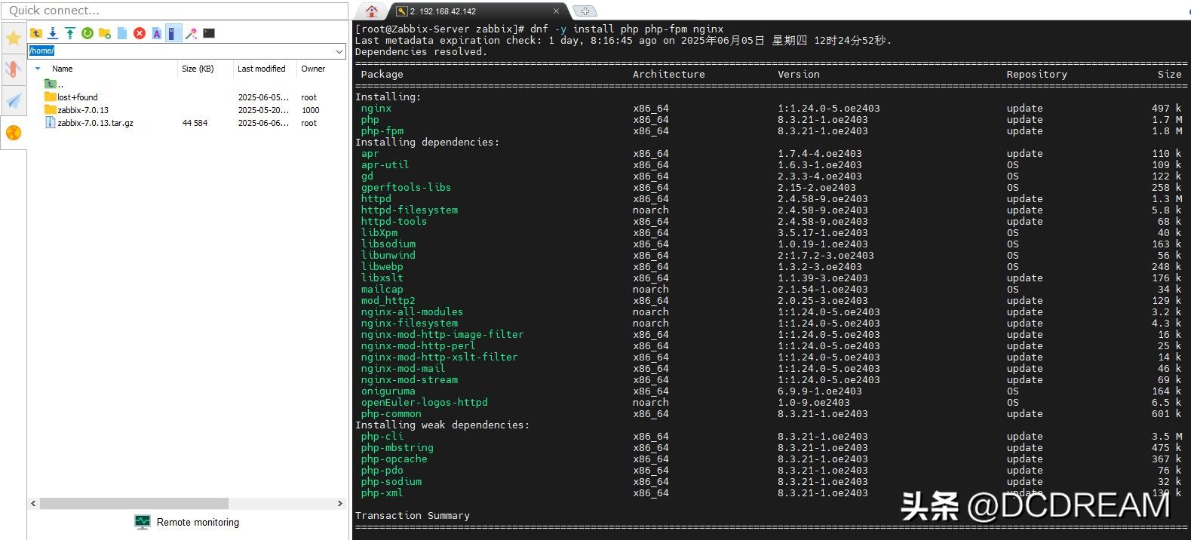Open the Home tab
Image resolution: width=1191 pixels, height=540 pixels.
coord(371,11)
